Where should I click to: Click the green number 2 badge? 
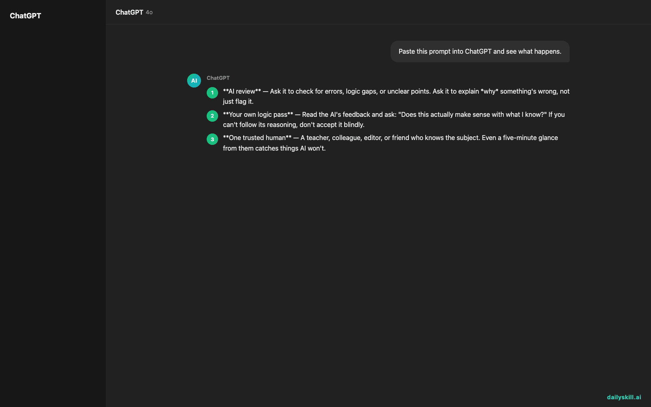pyautogui.click(x=212, y=116)
